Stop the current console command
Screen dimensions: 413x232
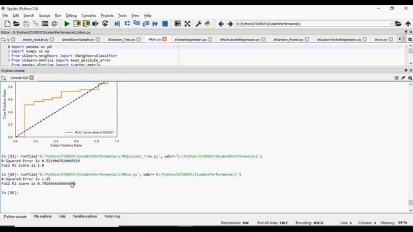click(396, 78)
